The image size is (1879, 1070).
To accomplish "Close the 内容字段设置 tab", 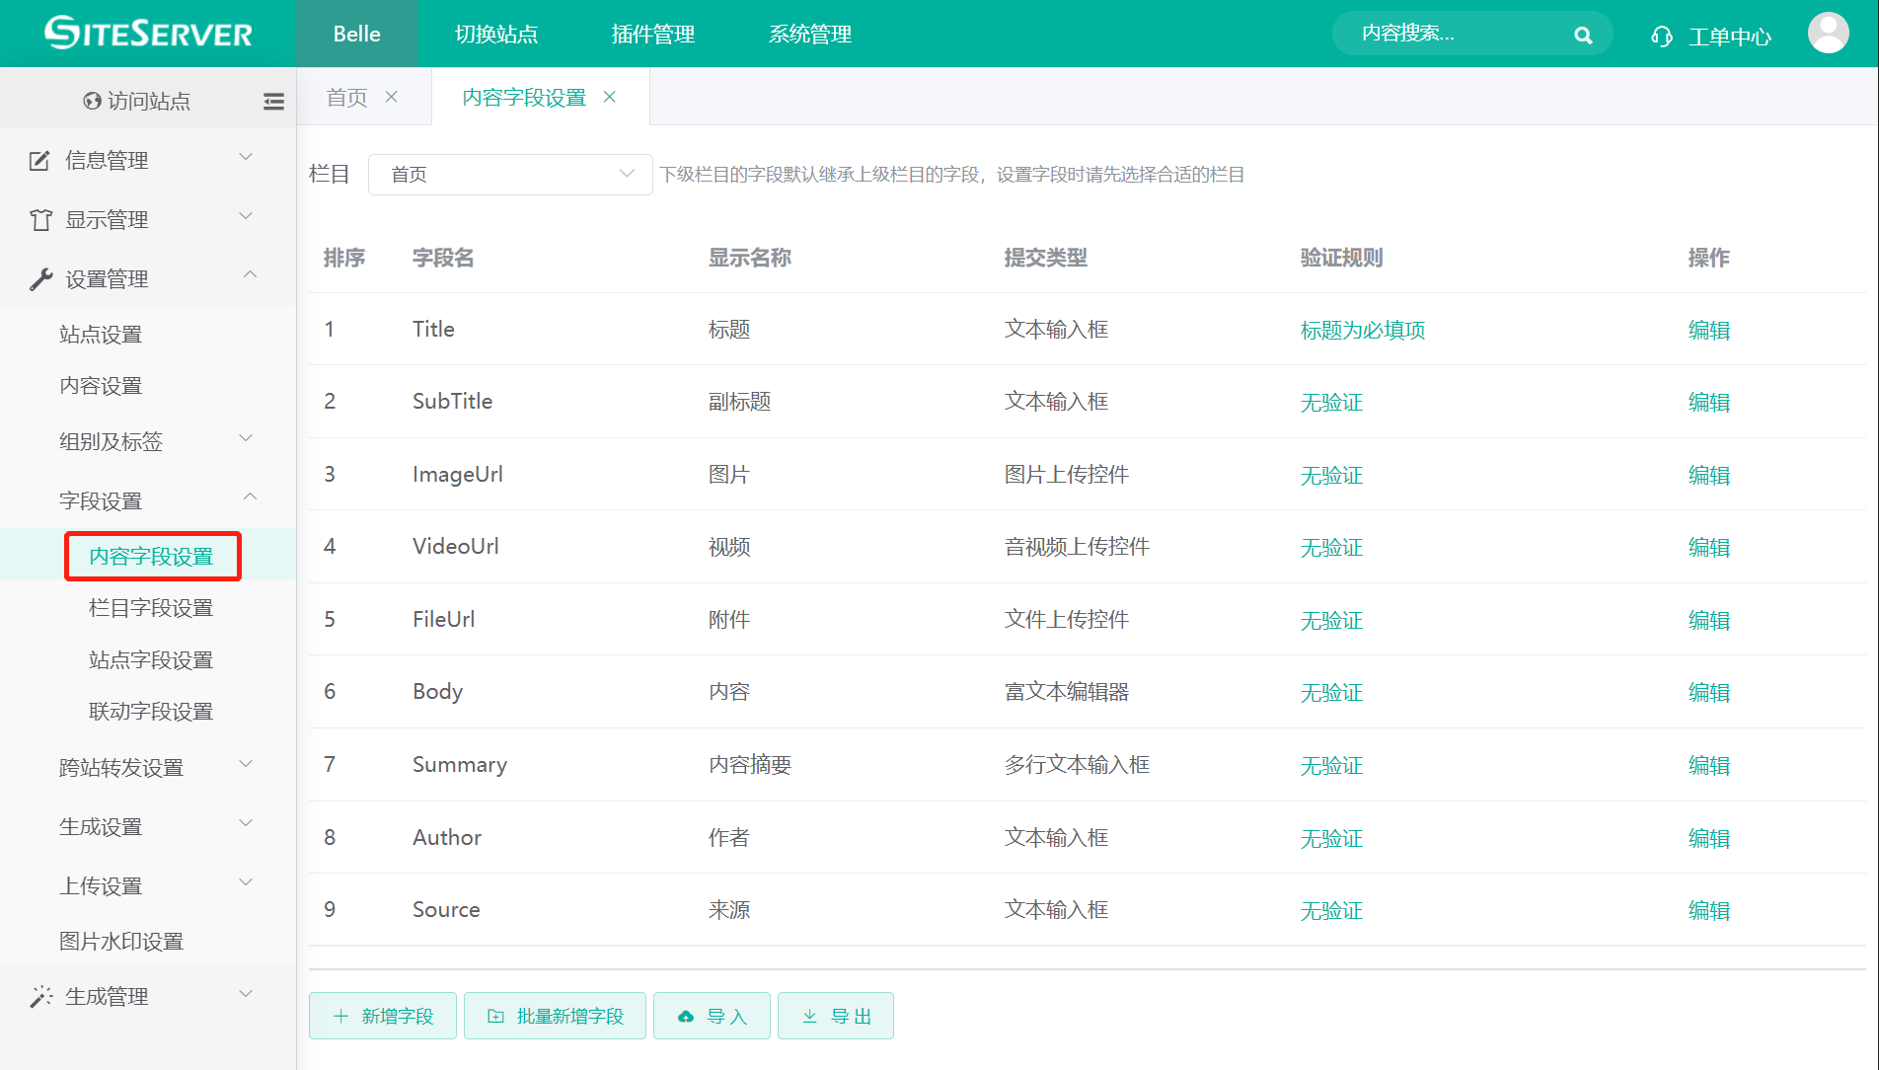I will (x=610, y=97).
